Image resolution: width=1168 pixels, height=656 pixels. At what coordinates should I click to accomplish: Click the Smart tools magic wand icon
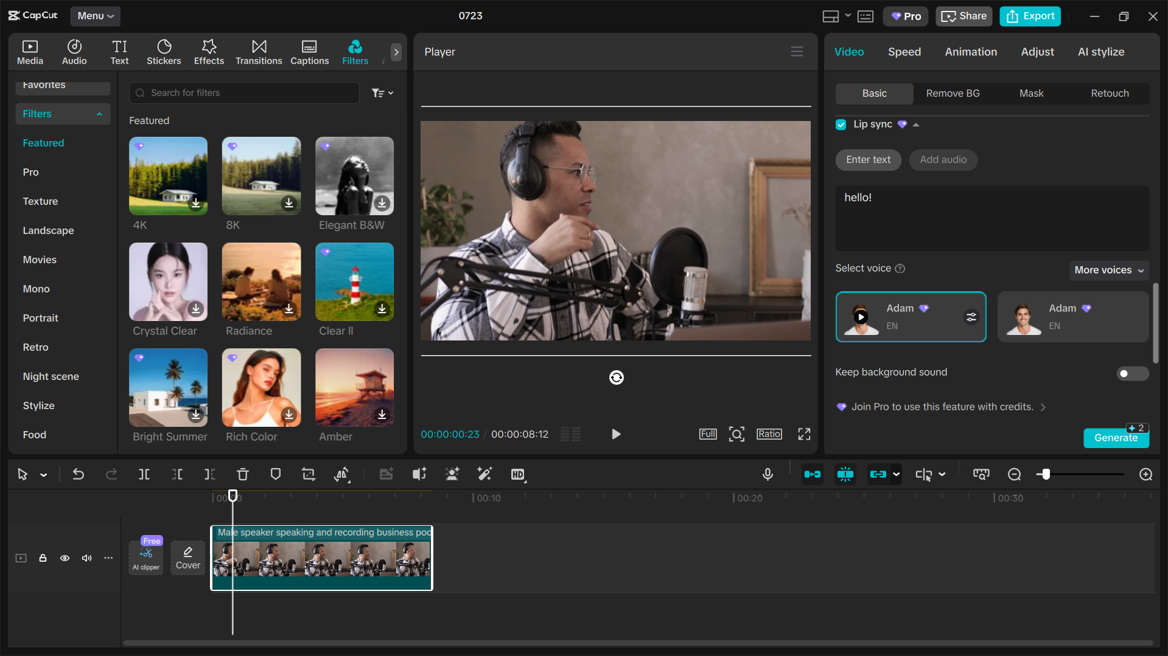point(484,474)
